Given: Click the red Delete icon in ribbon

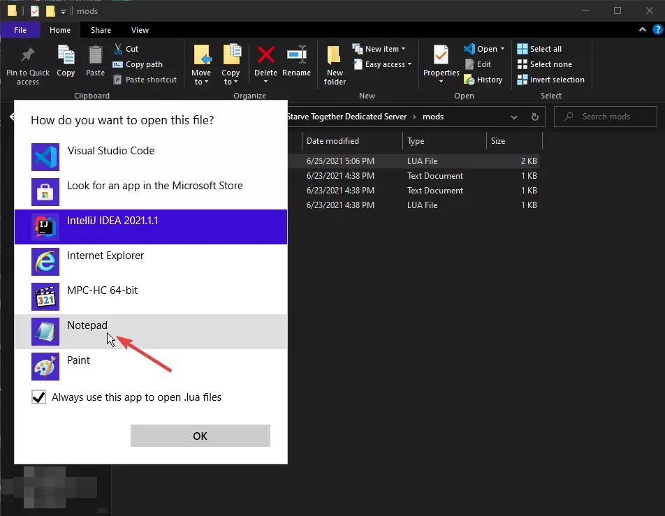Looking at the screenshot, I should [265, 56].
